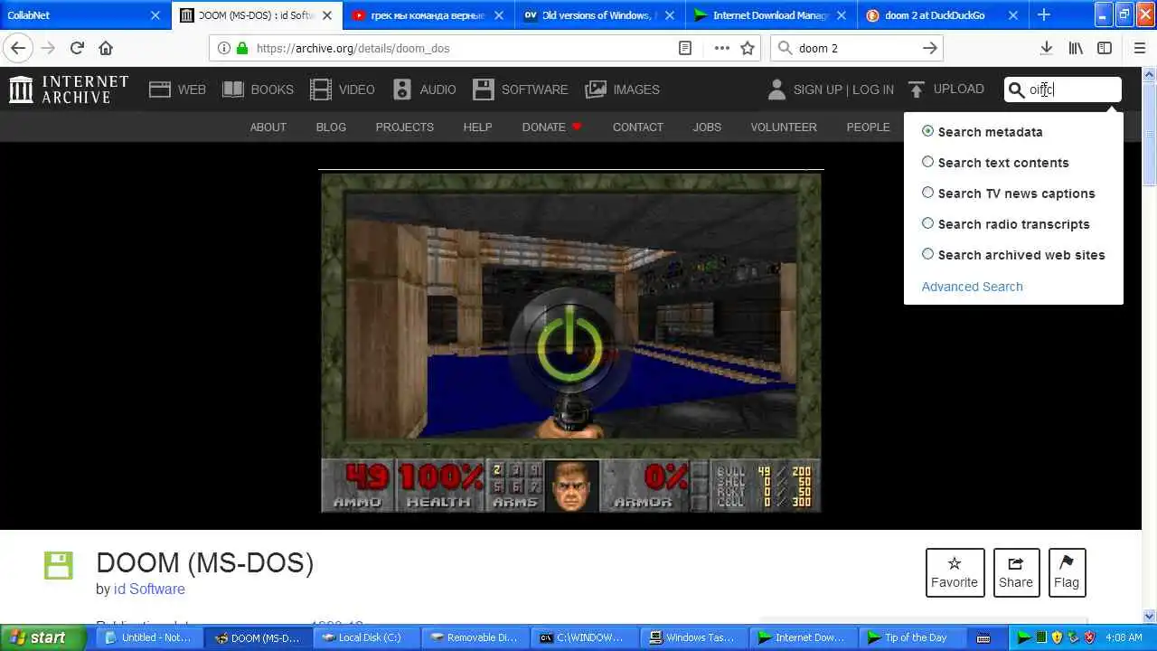
Task: Open PEOPLE in the Archive nav
Action: coord(869,127)
